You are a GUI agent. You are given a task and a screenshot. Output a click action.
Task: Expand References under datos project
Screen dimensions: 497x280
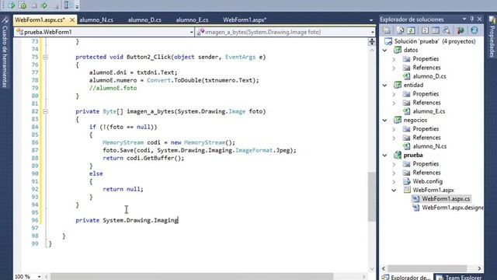click(x=394, y=68)
